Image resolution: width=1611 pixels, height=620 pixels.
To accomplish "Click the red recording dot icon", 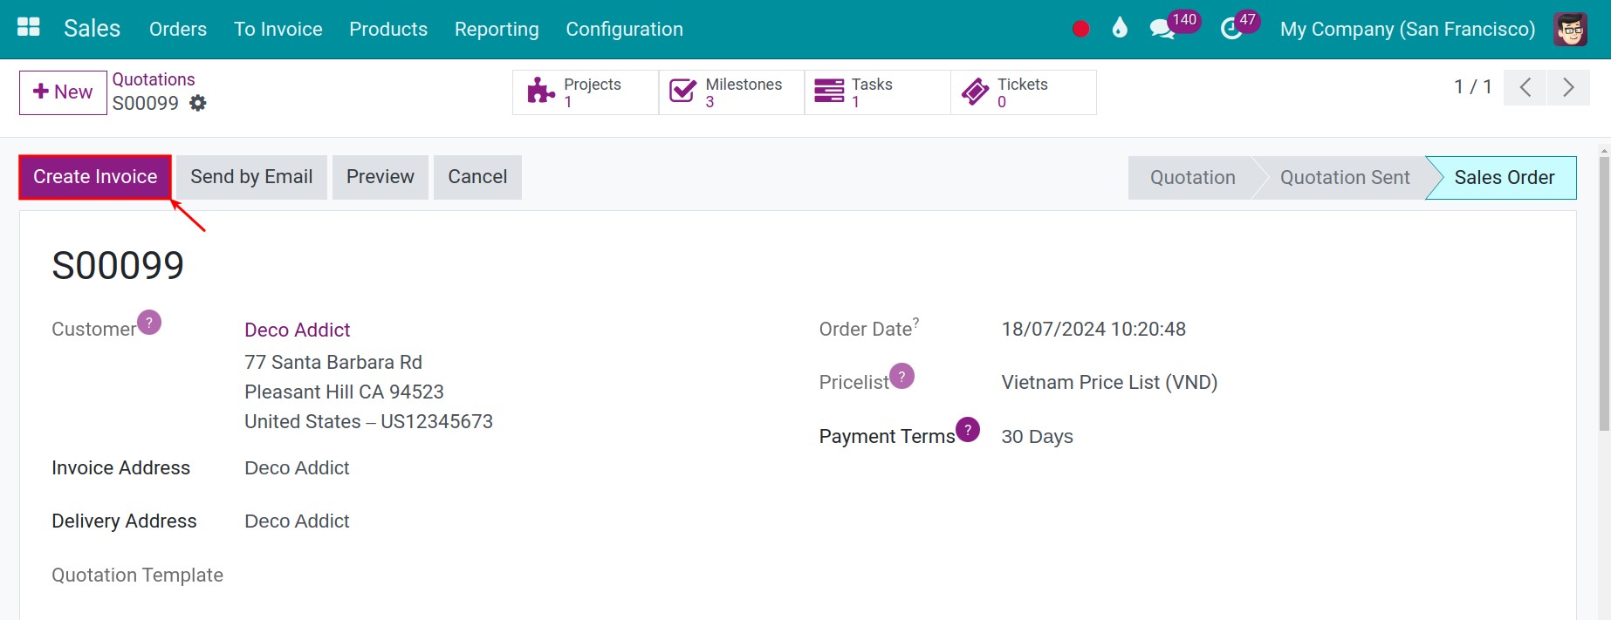I will 1080,29.
